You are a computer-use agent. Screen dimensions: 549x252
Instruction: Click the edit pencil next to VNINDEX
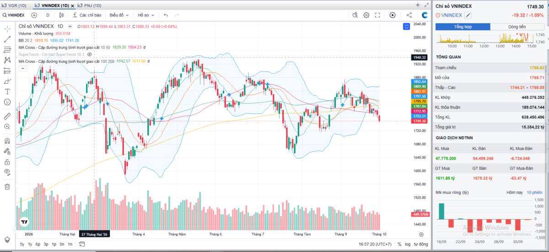468,15
